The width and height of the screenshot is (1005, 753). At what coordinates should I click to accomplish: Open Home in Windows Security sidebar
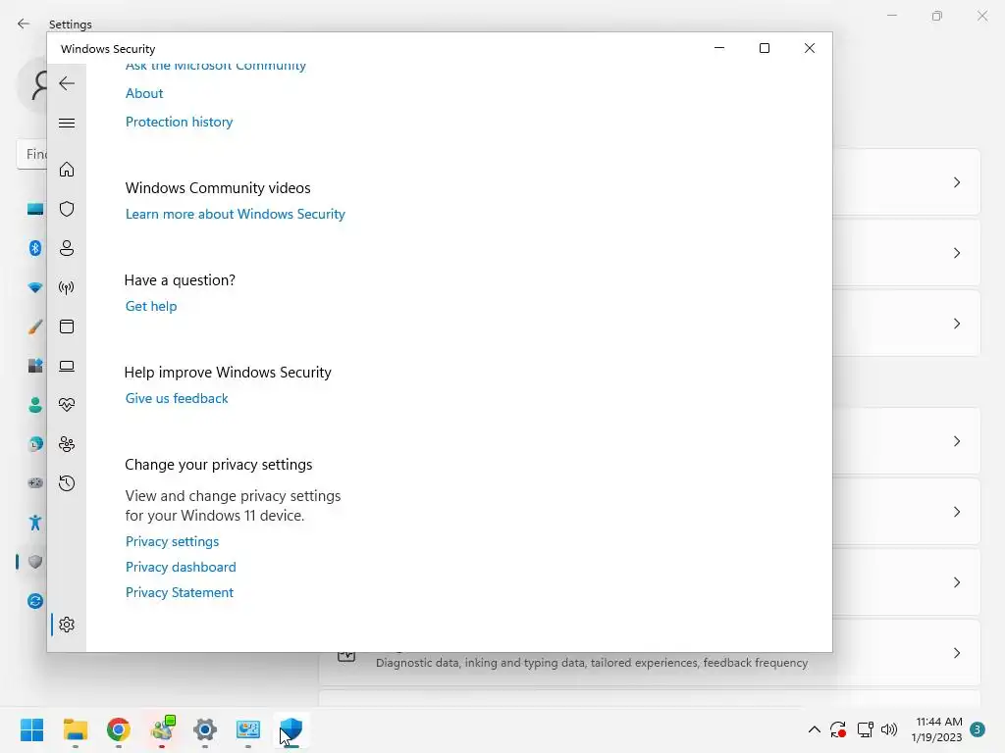coord(67,169)
